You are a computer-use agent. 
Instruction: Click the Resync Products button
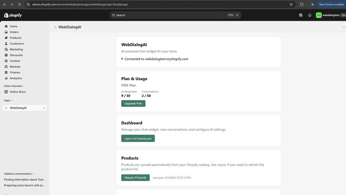(135, 177)
